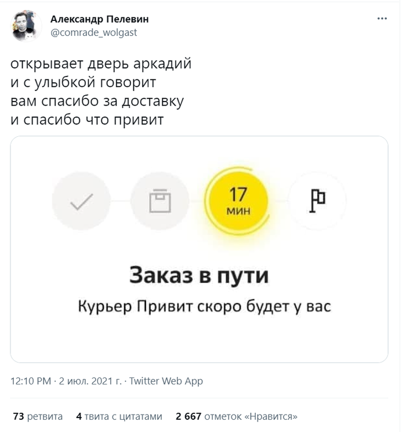Open the tweet's three-dot more menu
The height and width of the screenshot is (432, 406).
(382, 19)
